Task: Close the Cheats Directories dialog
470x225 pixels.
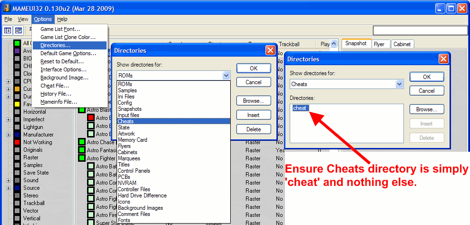Action: pyautogui.click(x=443, y=59)
